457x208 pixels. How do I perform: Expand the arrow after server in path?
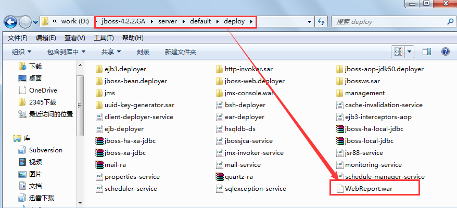(183, 21)
